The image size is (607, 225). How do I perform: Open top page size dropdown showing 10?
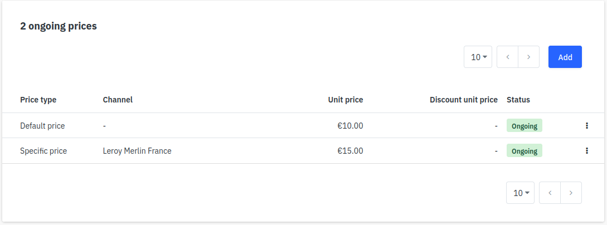coord(478,57)
